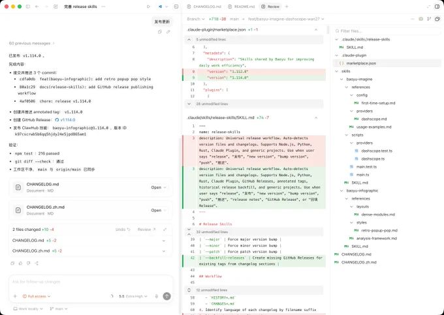Open the 5.5 Extra High model dropdown
Viewport: 444px width, 315px height.
(133, 296)
